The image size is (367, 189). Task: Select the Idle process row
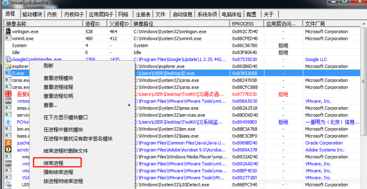182,52
